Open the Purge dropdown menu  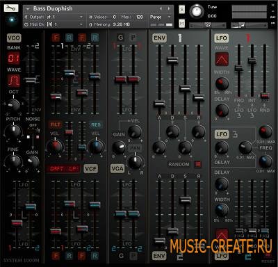161,17
